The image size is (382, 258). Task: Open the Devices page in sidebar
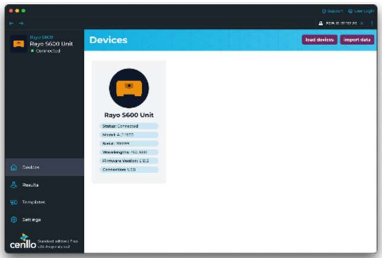tap(44, 167)
